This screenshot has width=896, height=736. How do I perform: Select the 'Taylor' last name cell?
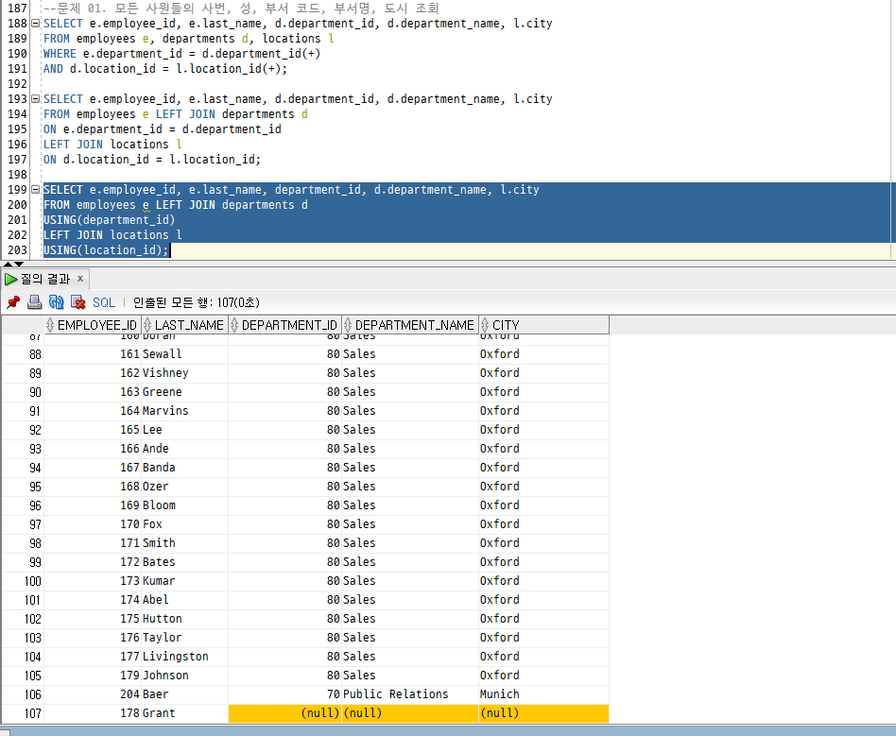[x=184, y=637]
